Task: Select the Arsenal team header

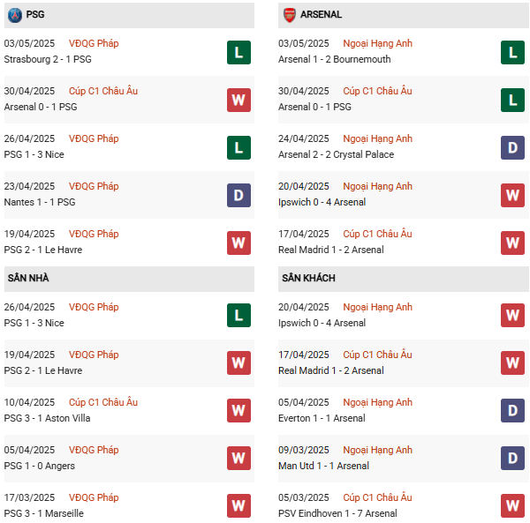Action: click(x=404, y=15)
